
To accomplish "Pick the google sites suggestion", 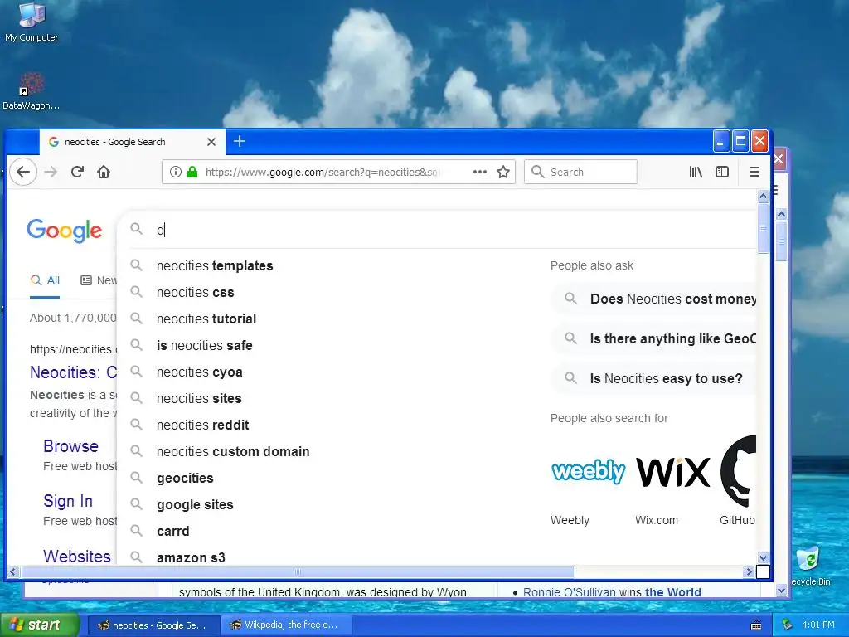I will 195,505.
